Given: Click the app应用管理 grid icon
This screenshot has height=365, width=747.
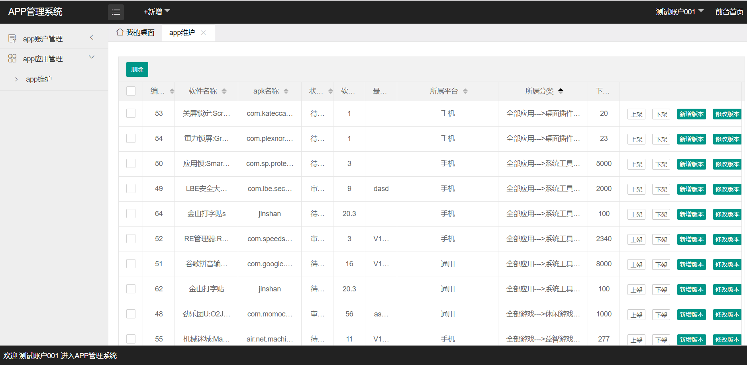Looking at the screenshot, I should click(x=12, y=59).
